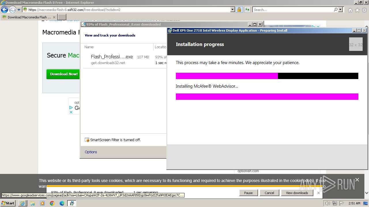
Task: Dismiss the cookie notice with X
Action: coord(357,180)
